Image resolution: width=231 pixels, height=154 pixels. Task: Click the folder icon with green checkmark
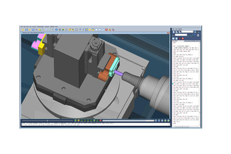click(40, 30)
